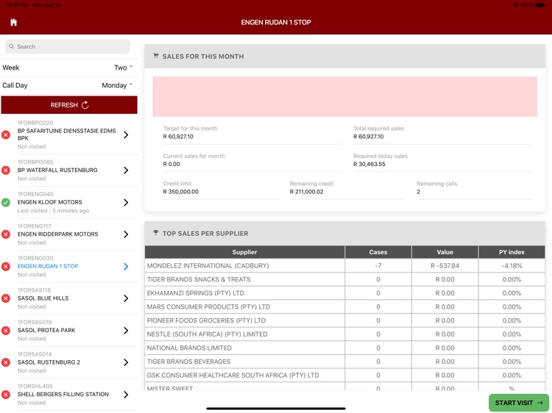The width and height of the screenshot is (552, 413).
Task: Click red status icon for BP WATERFALL RUSTENBURG
Action: tap(6, 170)
